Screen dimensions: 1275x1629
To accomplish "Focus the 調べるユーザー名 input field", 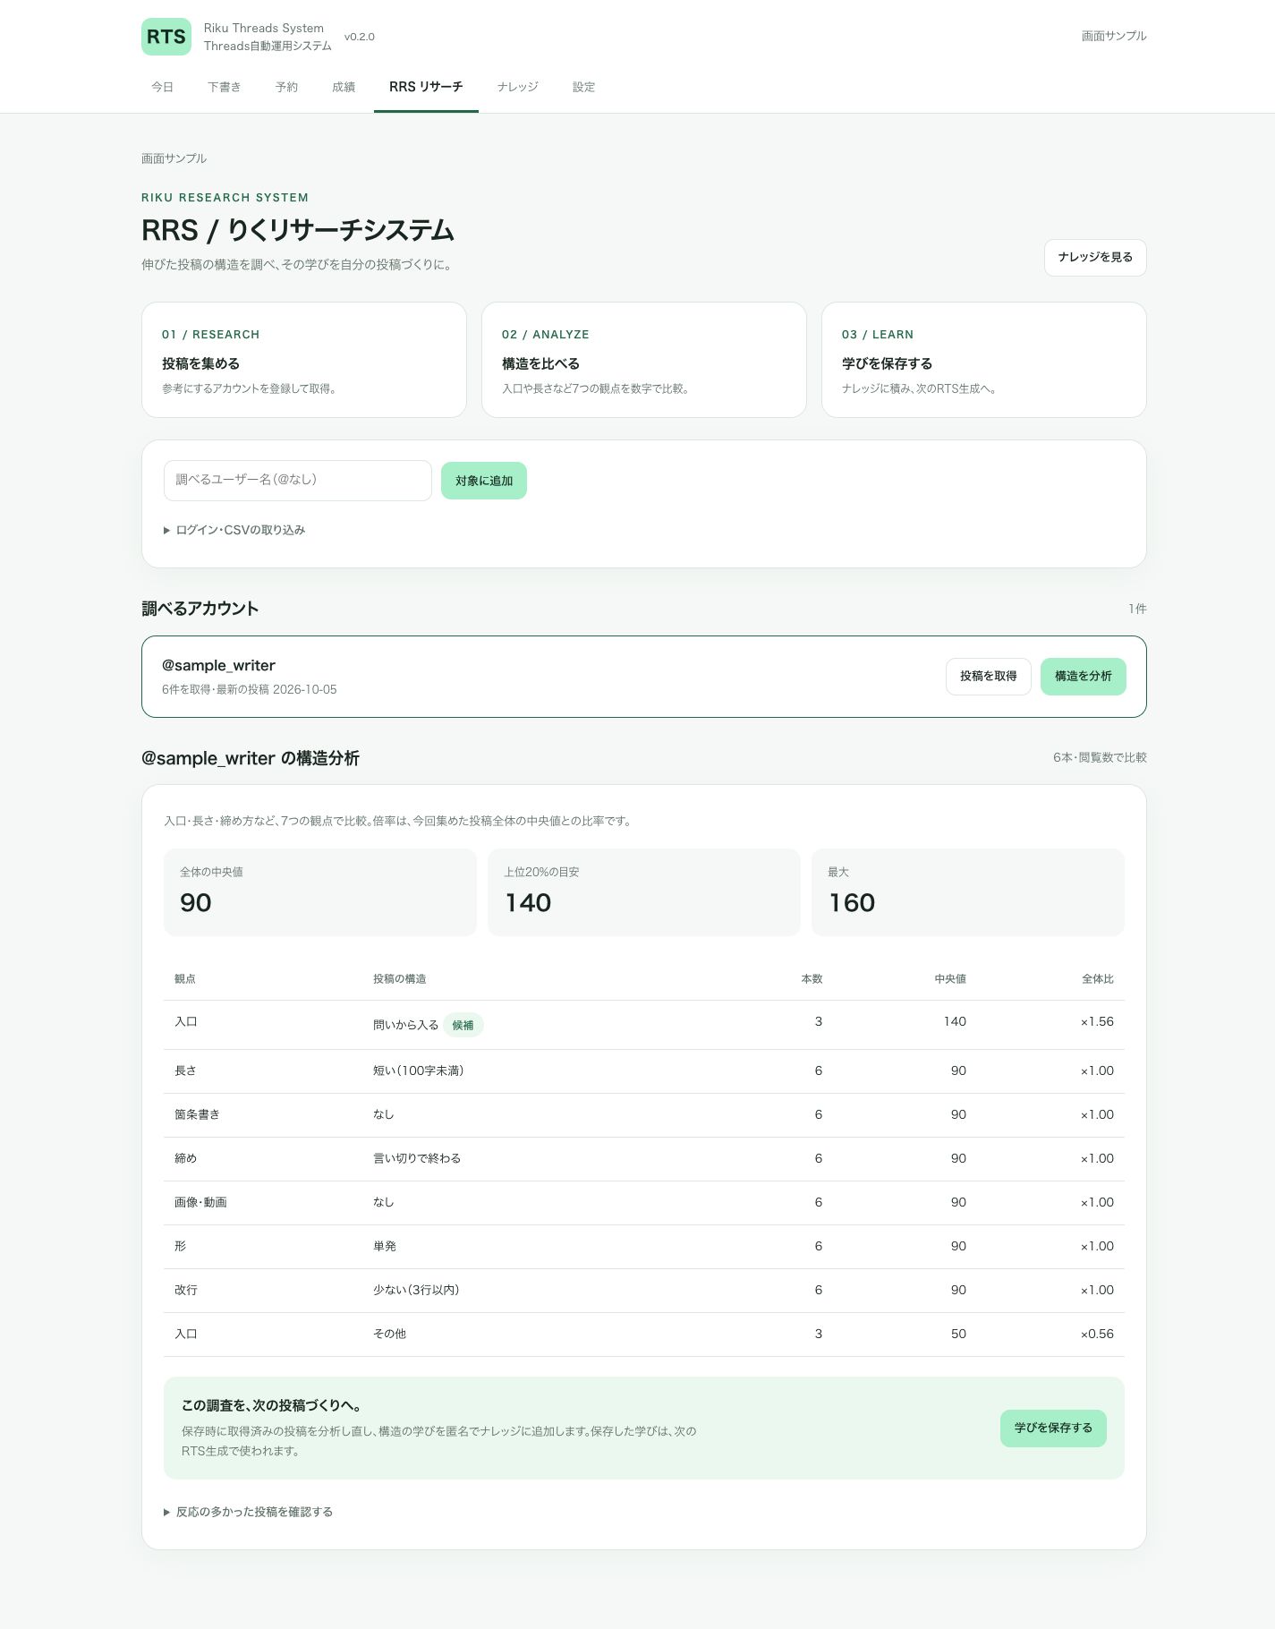I will point(298,481).
